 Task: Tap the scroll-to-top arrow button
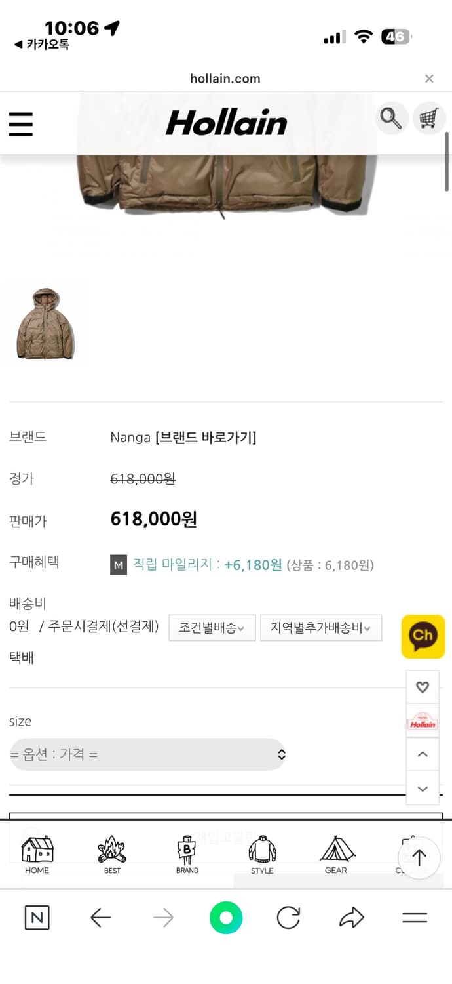pos(419,857)
